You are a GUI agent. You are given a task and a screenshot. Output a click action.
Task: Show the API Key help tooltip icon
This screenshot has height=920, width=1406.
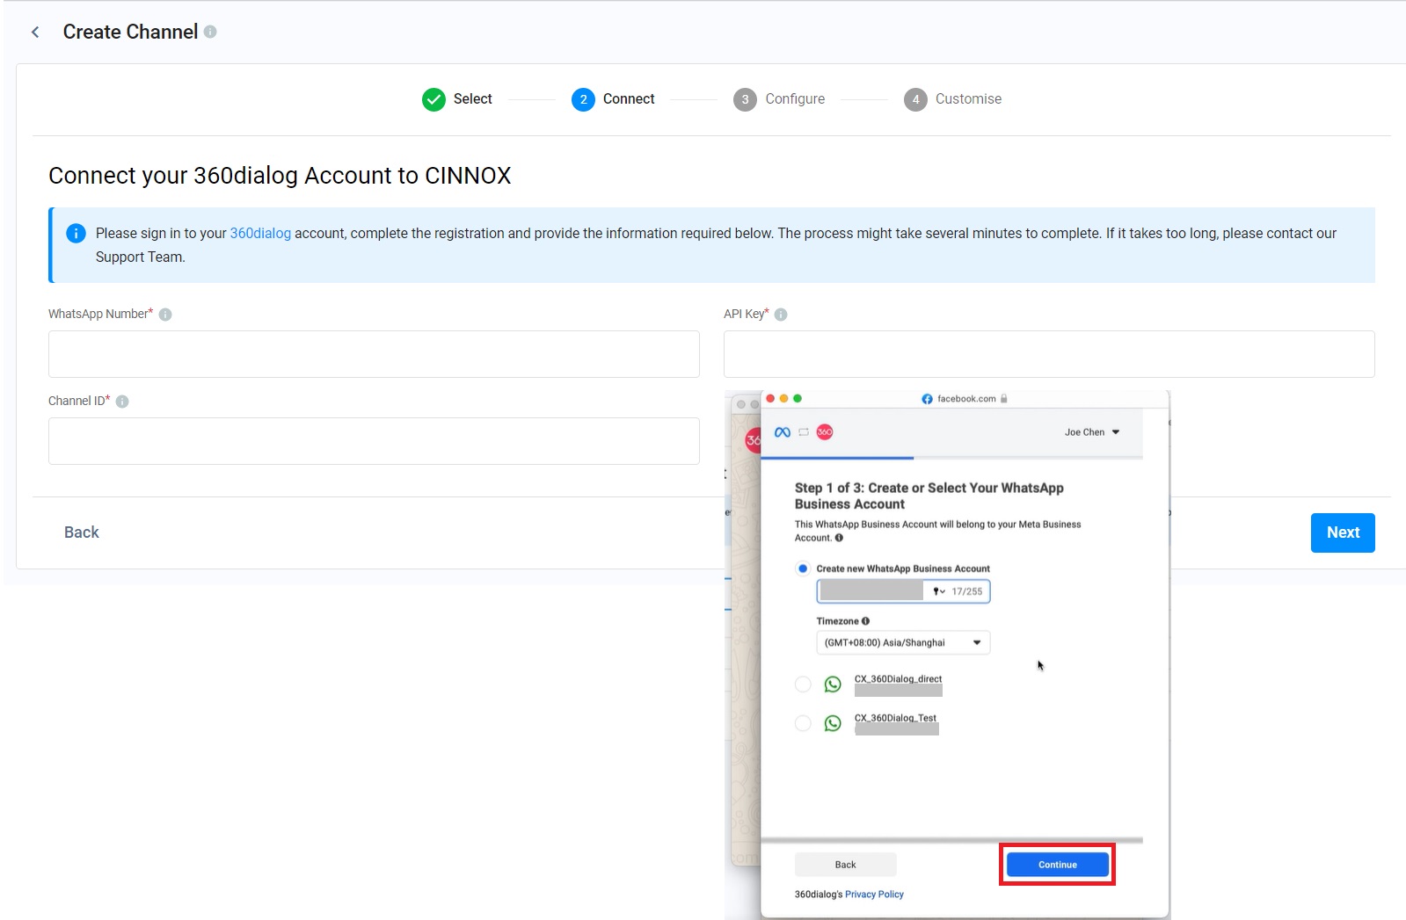[781, 315]
